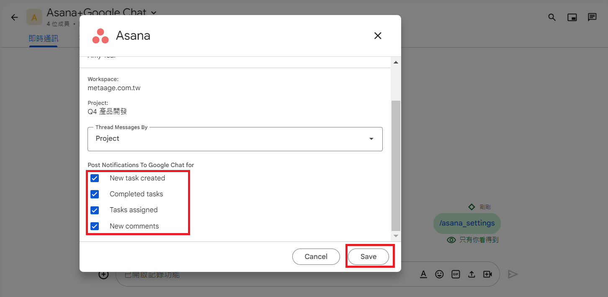Click the scrollbar up arrow in the dialog
This screenshot has height=297, width=608.
coord(396,62)
